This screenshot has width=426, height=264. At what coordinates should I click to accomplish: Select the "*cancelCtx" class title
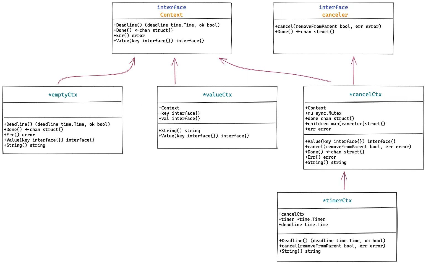[x=365, y=95]
